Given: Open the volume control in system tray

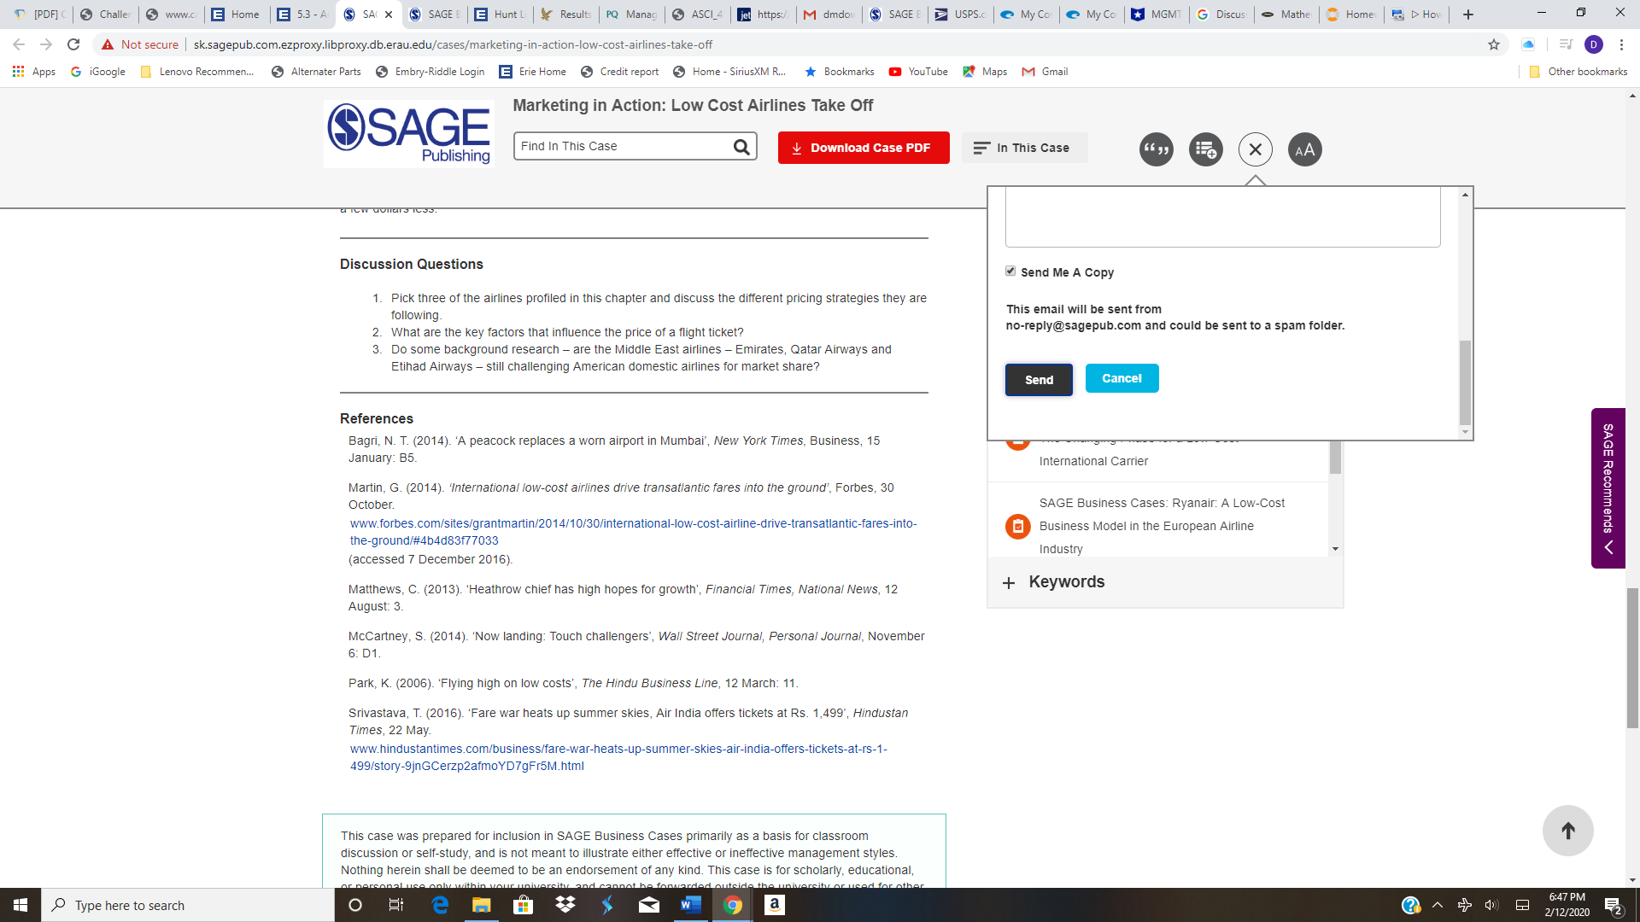Looking at the screenshot, I should click(x=1491, y=905).
